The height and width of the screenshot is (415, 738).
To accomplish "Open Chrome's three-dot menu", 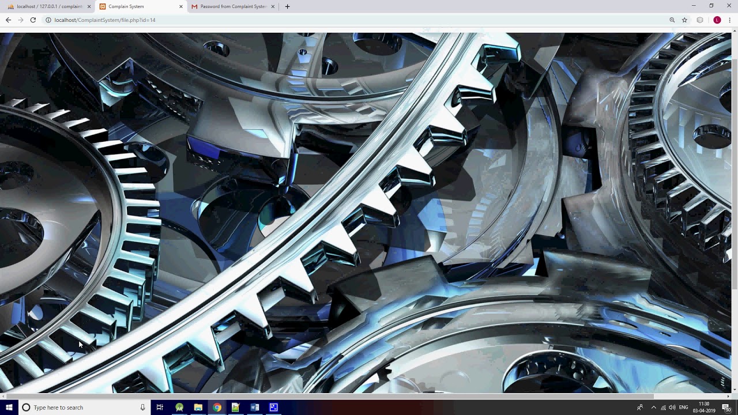I will [x=730, y=20].
